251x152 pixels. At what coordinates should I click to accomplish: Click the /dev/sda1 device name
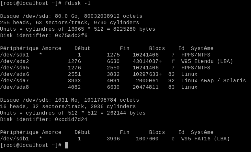[x=15, y=55]
